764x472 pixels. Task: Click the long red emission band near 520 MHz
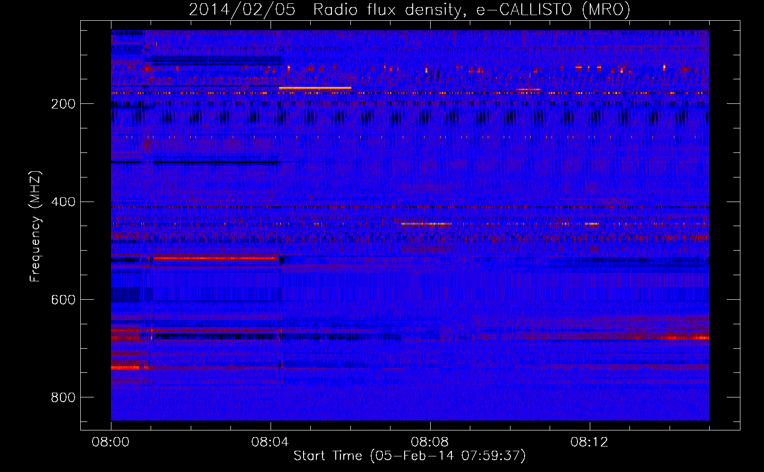215,258
